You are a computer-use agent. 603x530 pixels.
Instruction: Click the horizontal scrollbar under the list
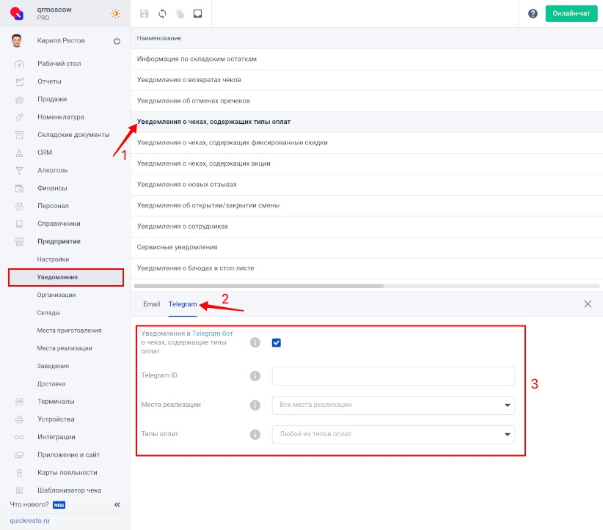point(258,286)
